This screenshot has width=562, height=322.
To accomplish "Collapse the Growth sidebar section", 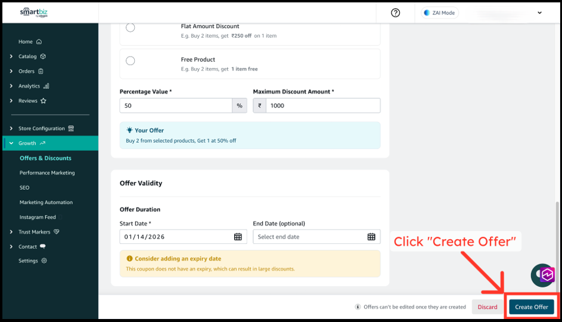I will (11, 143).
